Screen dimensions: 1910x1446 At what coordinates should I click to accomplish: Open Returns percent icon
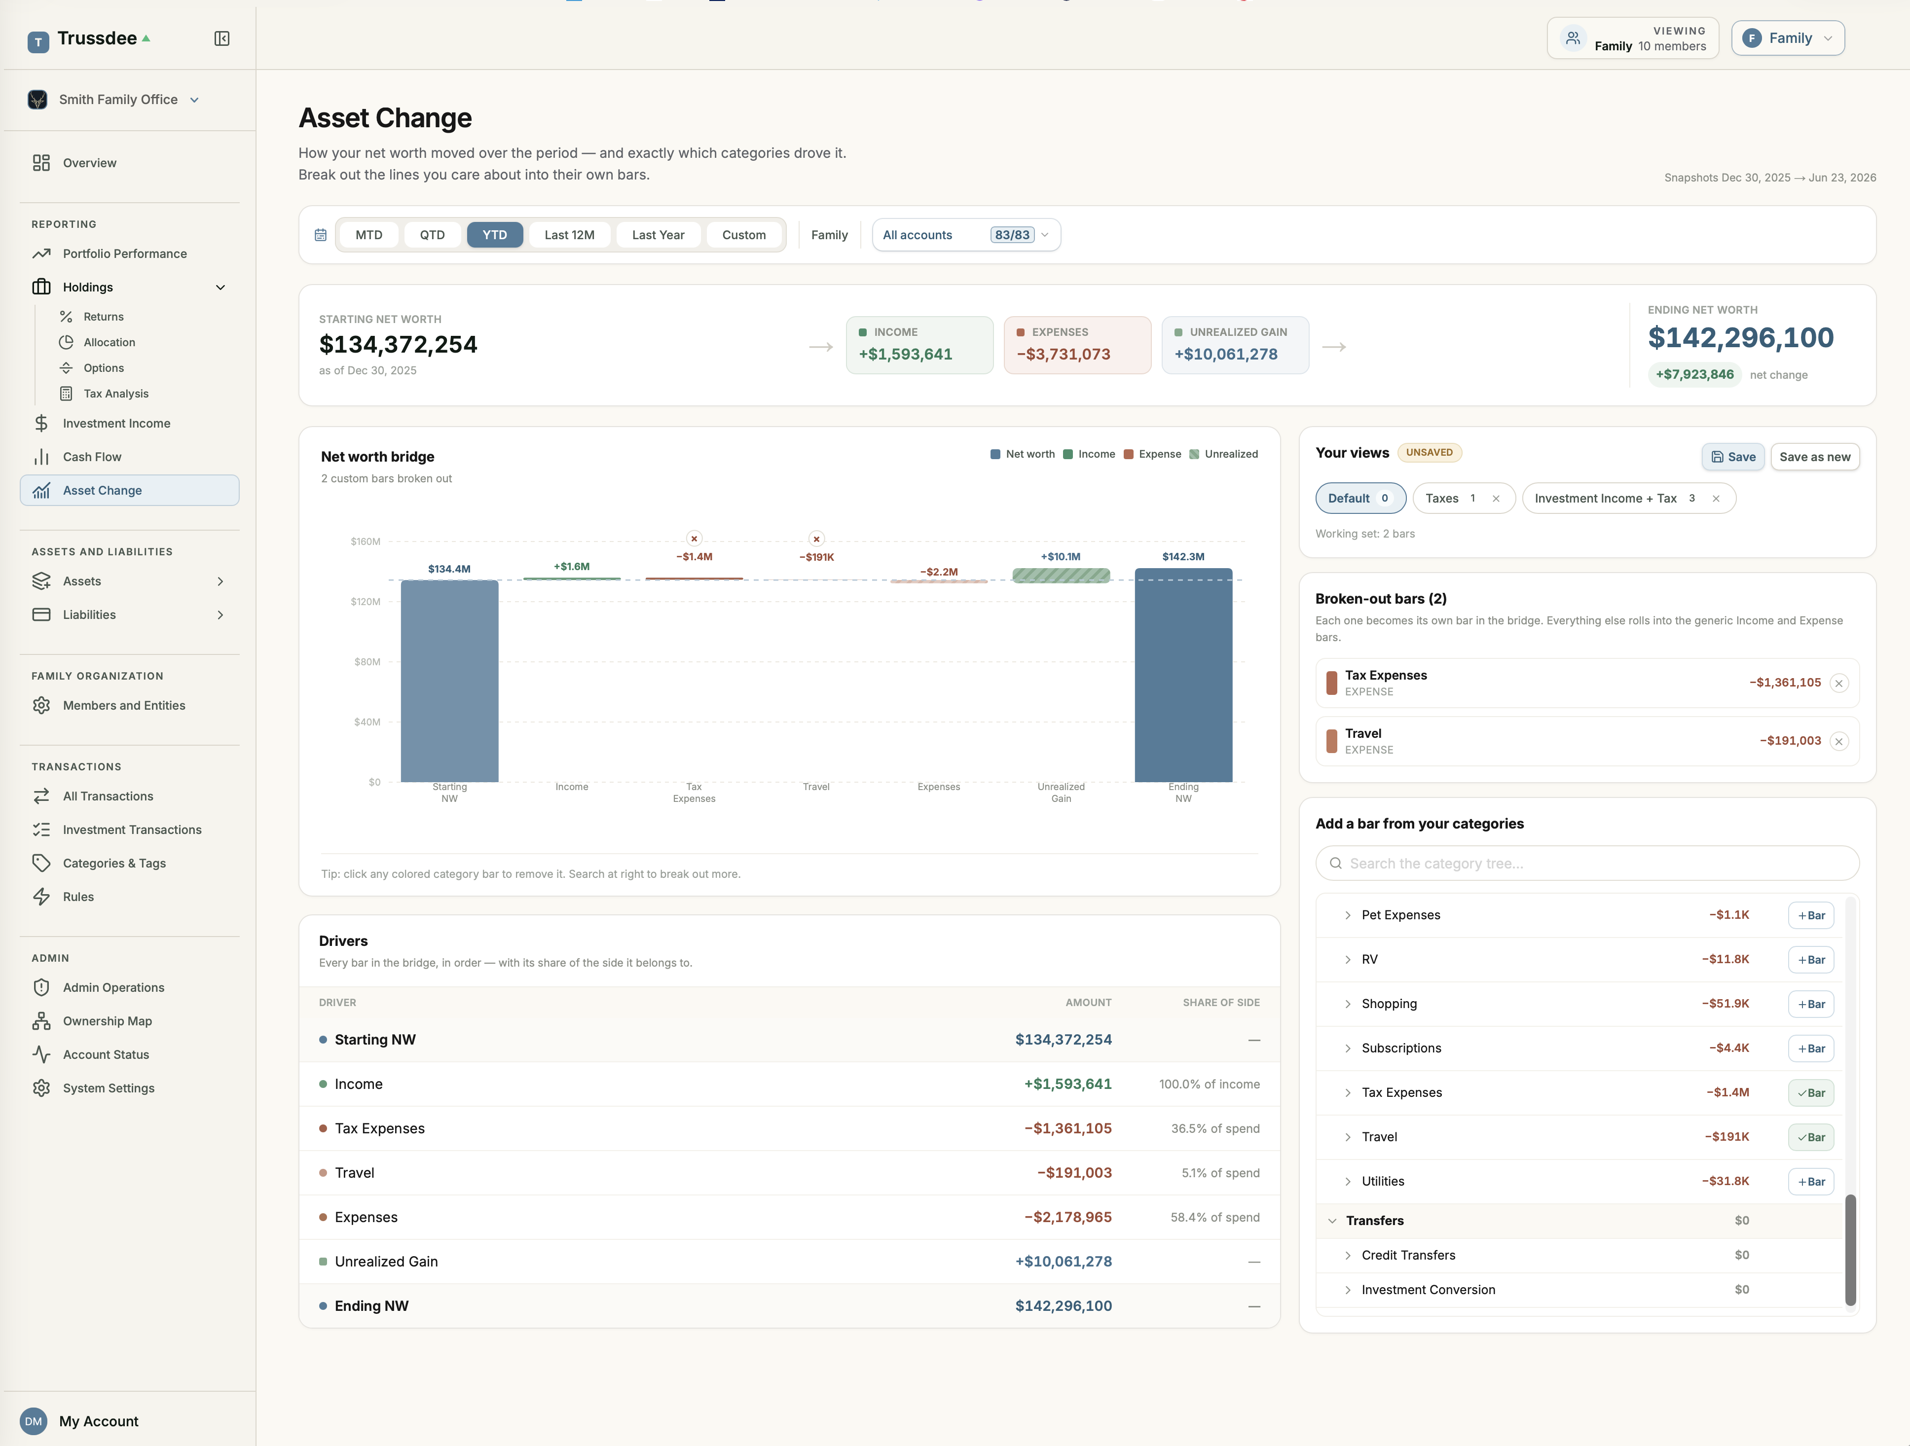tap(67, 317)
